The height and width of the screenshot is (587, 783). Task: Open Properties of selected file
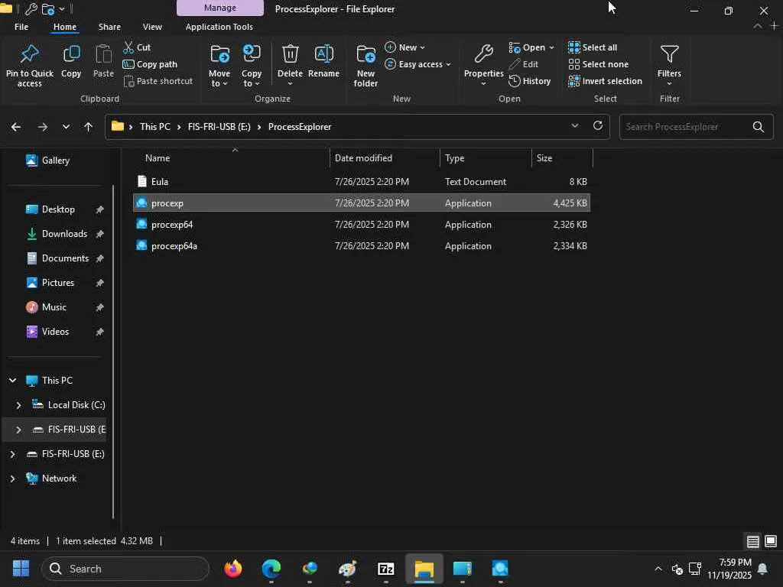[x=483, y=66]
